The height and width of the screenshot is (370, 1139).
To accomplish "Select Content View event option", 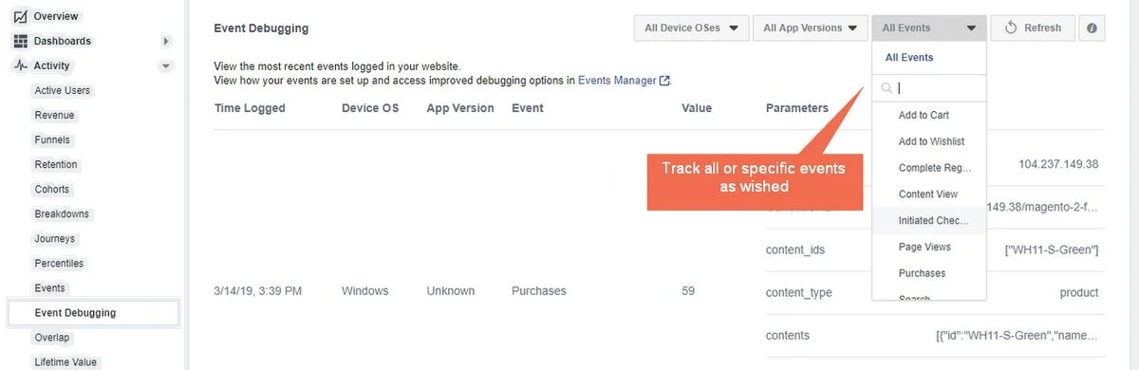I will point(928,194).
